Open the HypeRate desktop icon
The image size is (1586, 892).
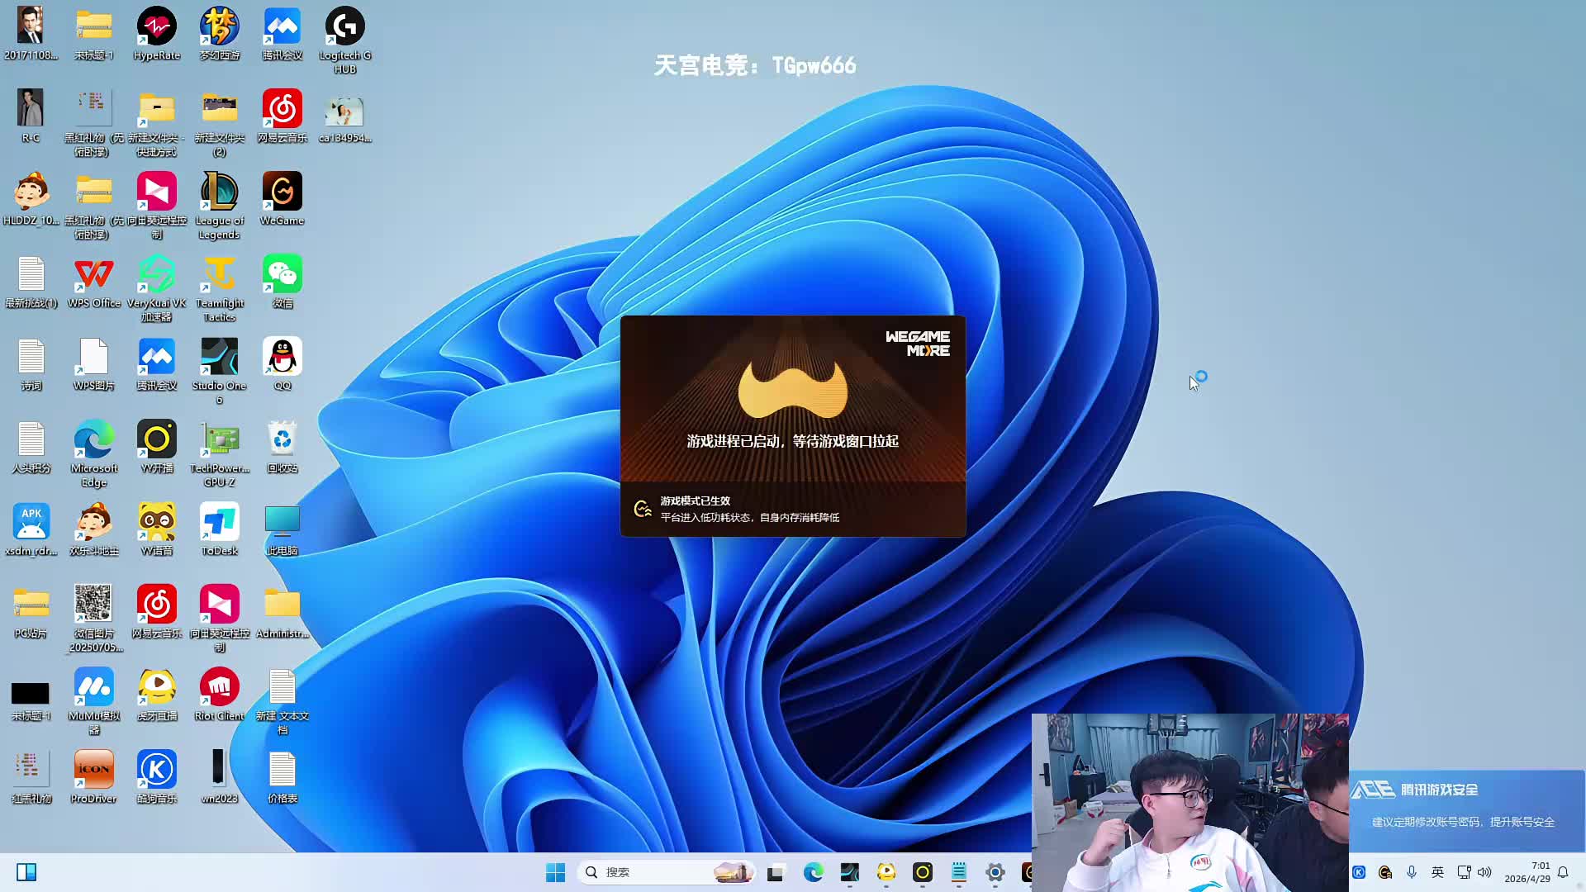pyautogui.click(x=156, y=27)
